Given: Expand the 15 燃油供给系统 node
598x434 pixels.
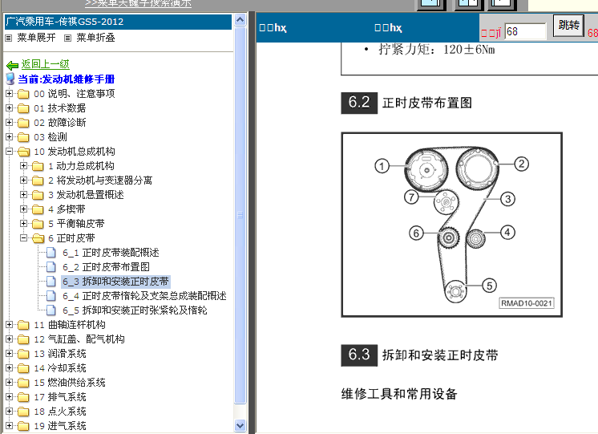Looking at the screenshot, I should click(9, 383).
